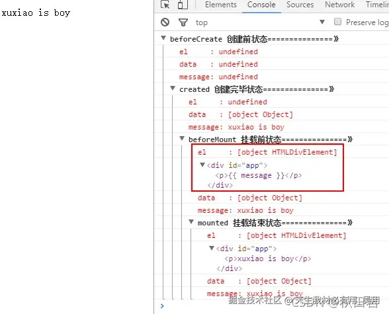Open the top execution context dropdown
Screen dimensions: 389x314
[260, 22]
